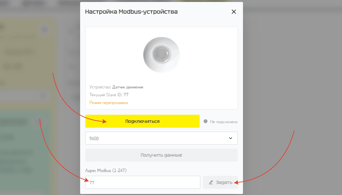Click the blurred dropdown arrow behind the dialog

pyautogui.click(x=44, y=96)
